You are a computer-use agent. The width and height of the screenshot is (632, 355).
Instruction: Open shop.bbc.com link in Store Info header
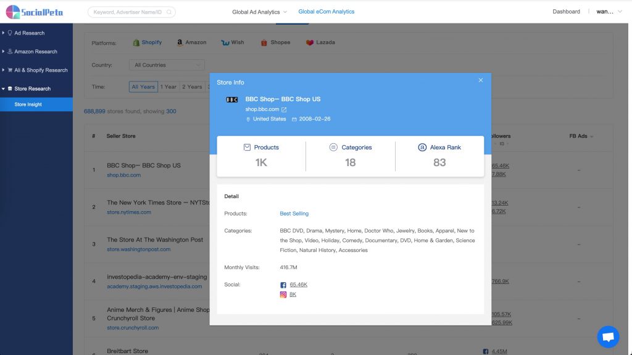(262, 109)
